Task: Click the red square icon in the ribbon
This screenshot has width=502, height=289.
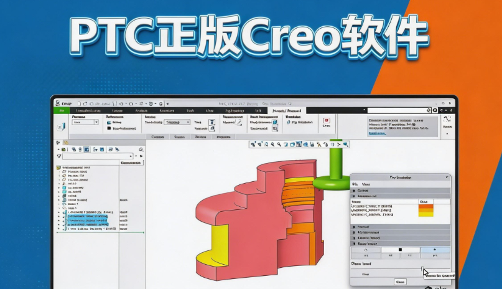Action: click(x=326, y=120)
